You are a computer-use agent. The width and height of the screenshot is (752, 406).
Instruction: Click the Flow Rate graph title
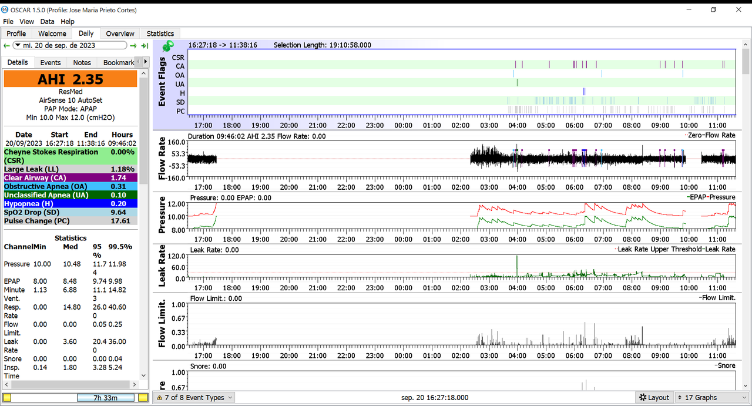[163, 158]
